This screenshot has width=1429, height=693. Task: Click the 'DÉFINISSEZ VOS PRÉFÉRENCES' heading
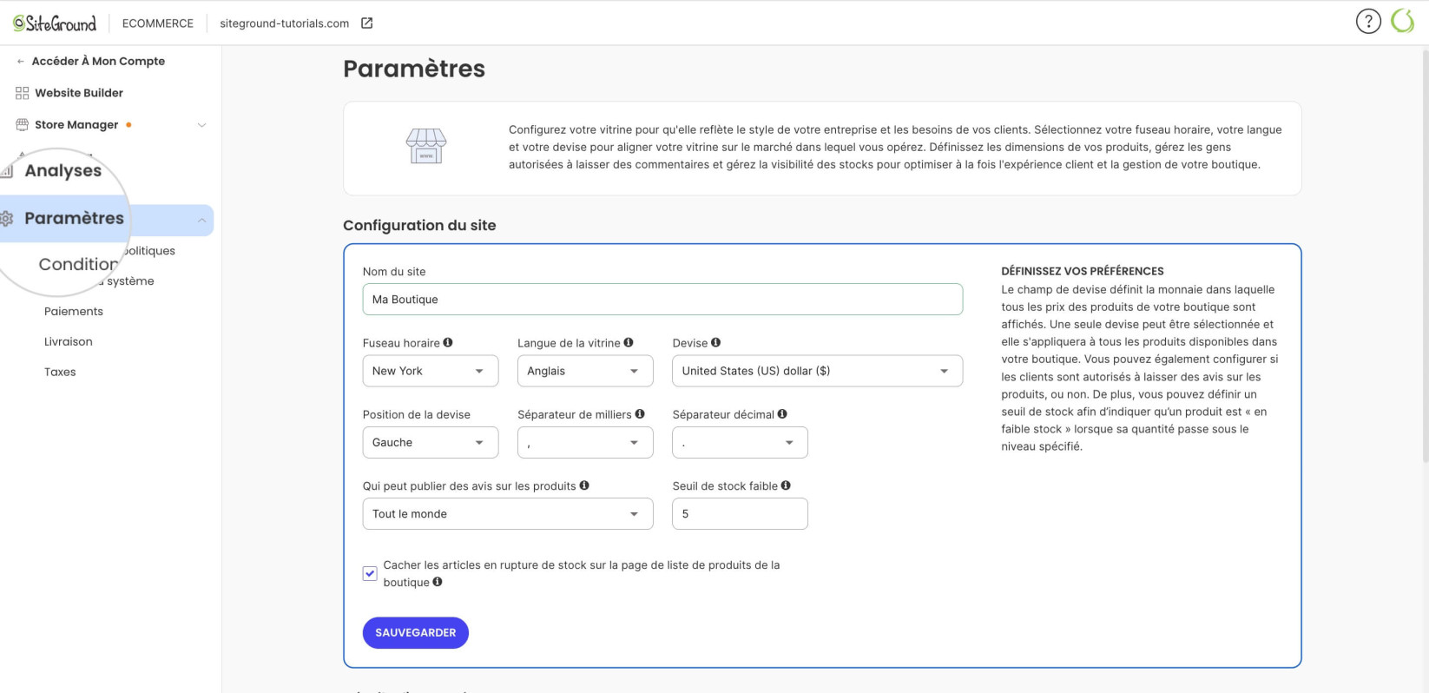pos(1083,271)
